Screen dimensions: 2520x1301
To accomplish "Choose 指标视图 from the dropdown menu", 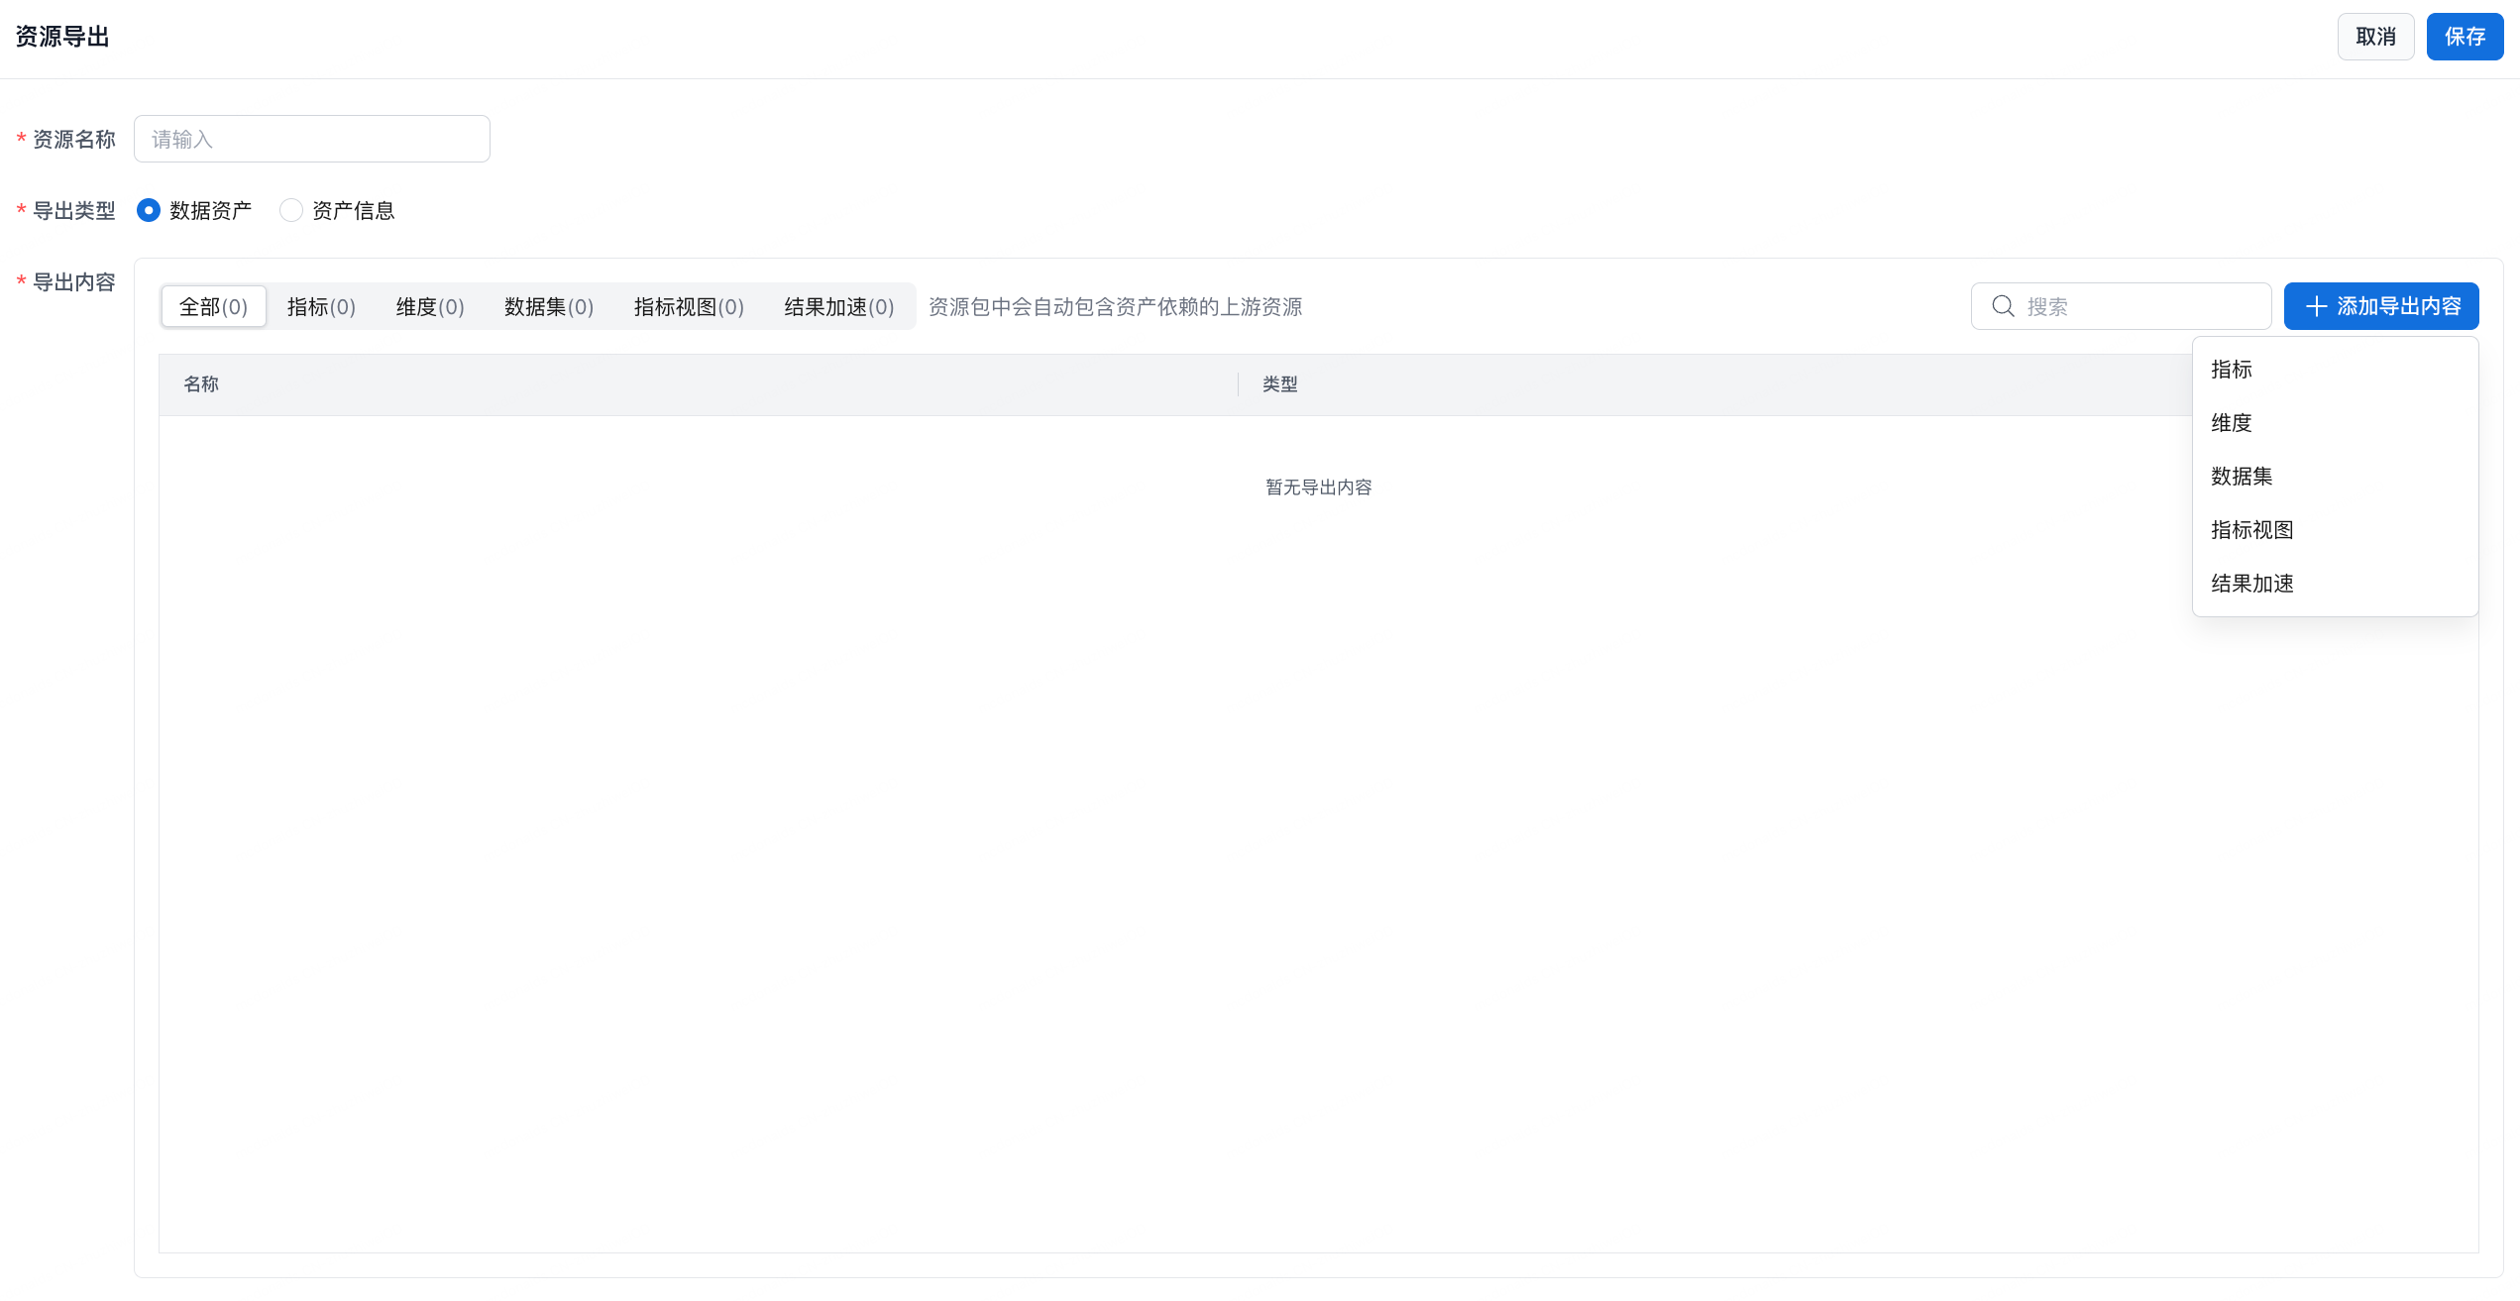I will [x=2251, y=530].
